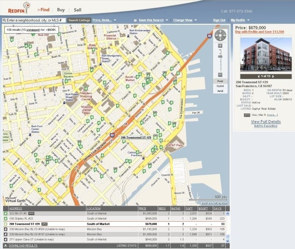Sort listings by Price column
Screen dimensions: 295x249
tap(143, 209)
